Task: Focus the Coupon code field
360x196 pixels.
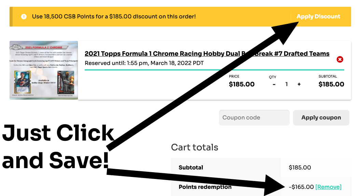Action: coord(254,118)
